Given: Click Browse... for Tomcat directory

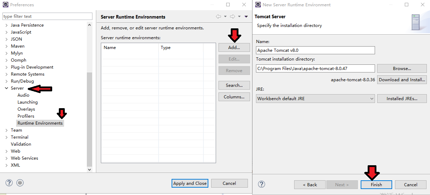Looking at the screenshot, I should coord(402,68).
